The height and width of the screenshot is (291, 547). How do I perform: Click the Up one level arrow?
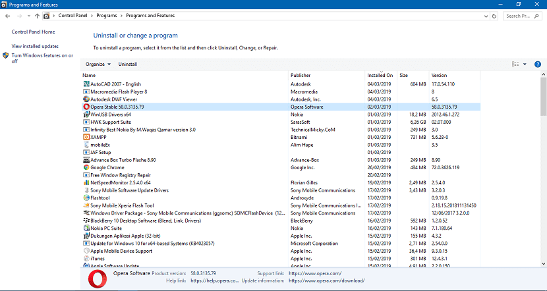pos(38,16)
